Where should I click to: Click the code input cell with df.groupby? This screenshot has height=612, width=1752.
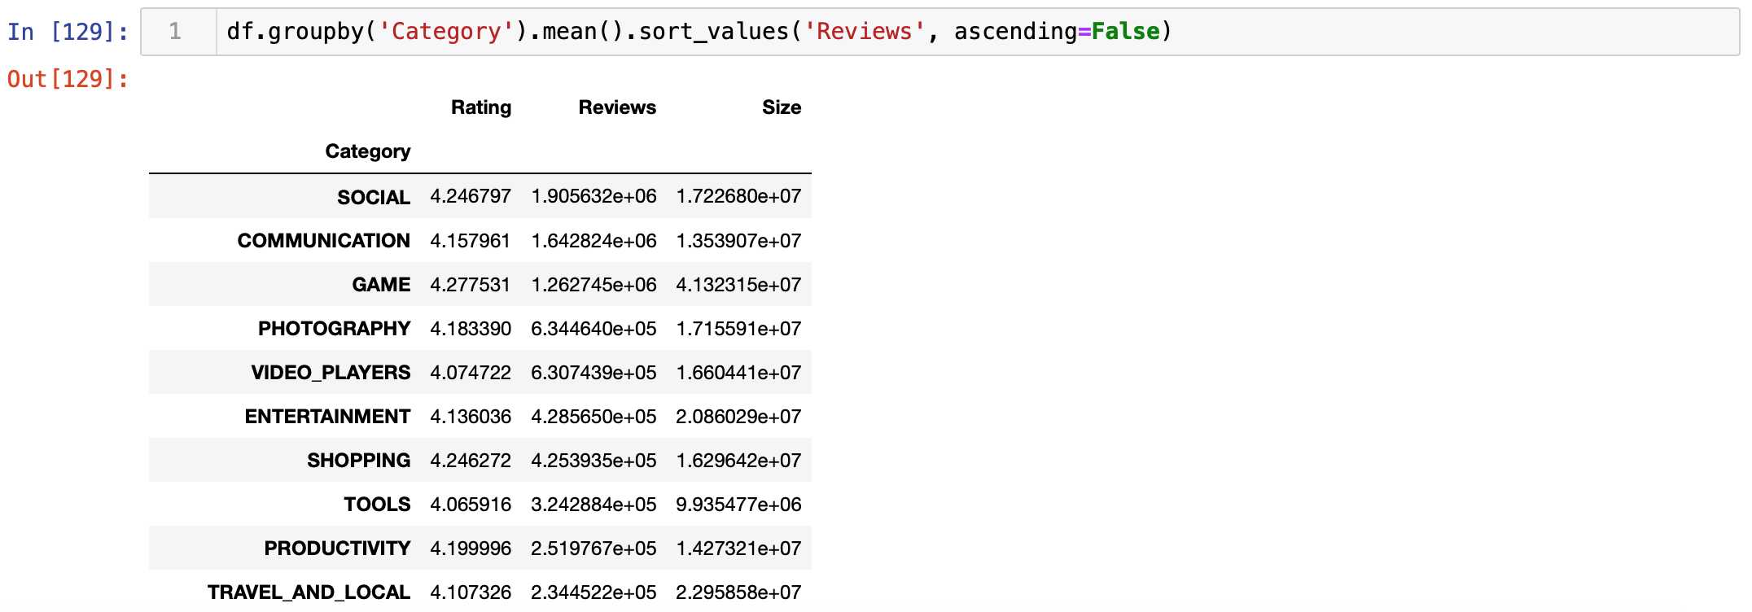point(940,32)
